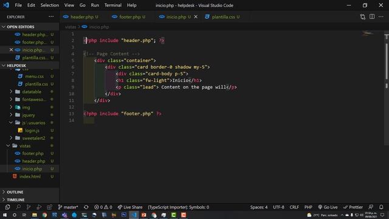Open the Terminal menu
Viewport: 389px width, 219px height.
point(113,5)
